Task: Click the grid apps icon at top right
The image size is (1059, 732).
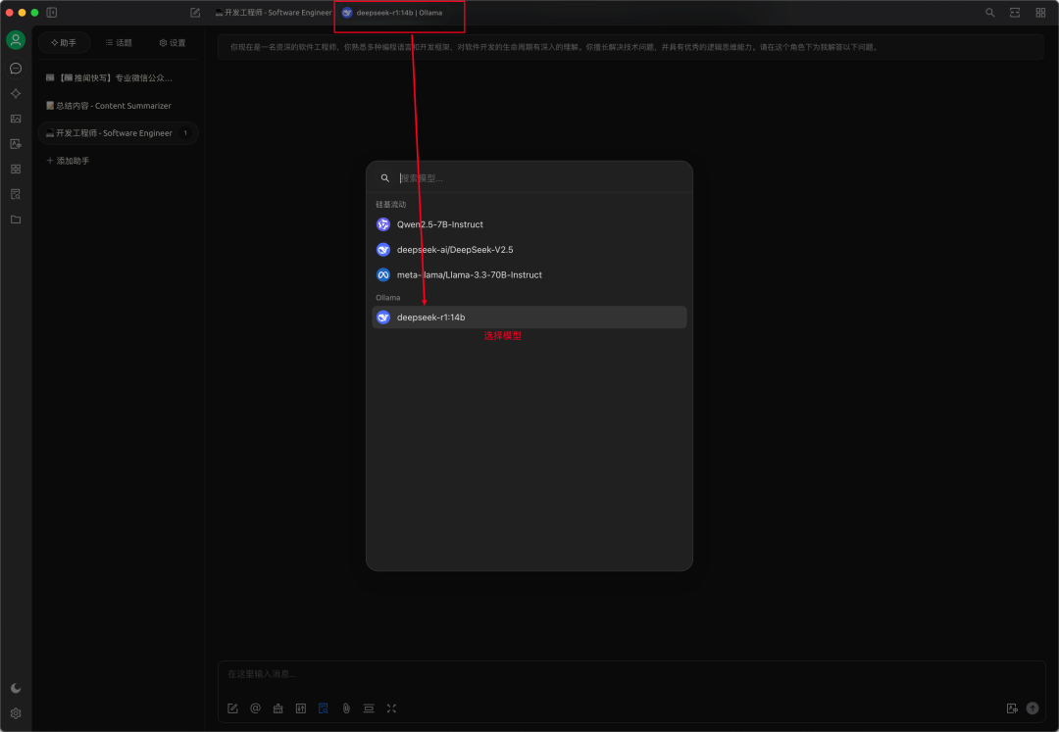Action: (1040, 12)
